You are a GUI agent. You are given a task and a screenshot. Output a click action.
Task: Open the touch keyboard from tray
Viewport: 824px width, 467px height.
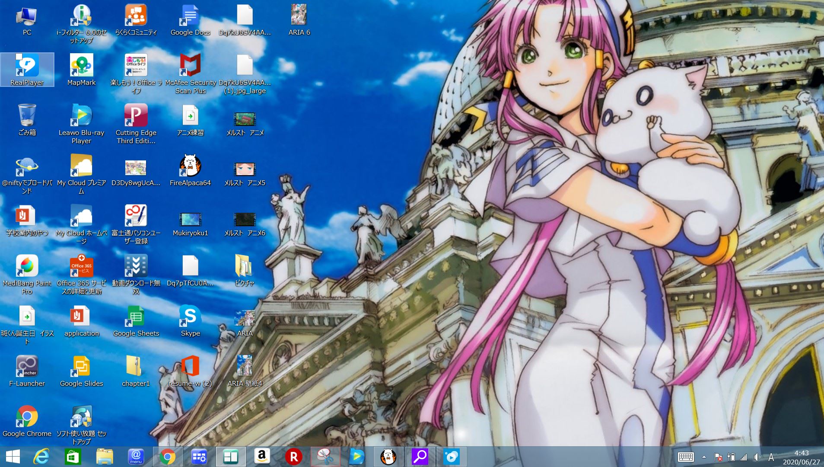point(686,457)
